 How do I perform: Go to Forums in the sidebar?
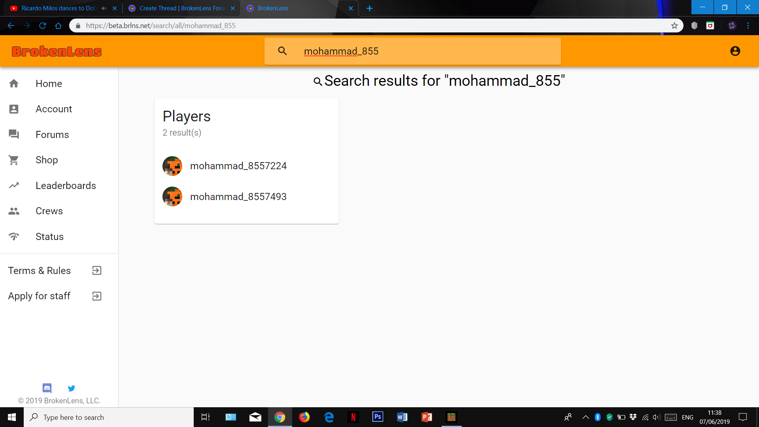click(x=59, y=134)
